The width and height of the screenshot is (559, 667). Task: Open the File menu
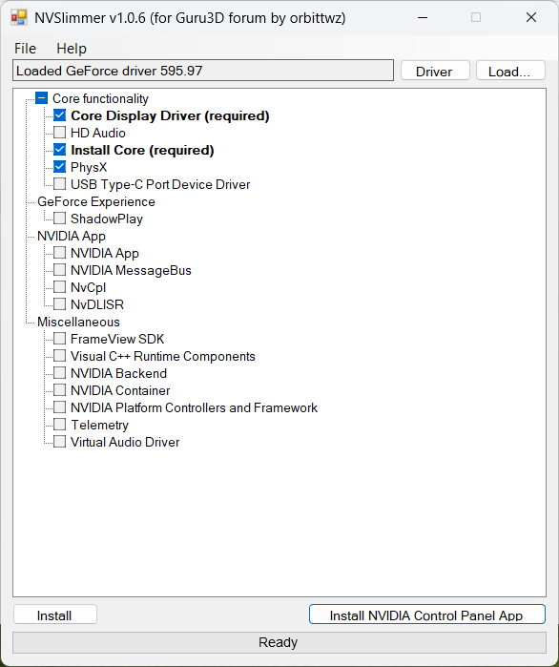point(25,48)
